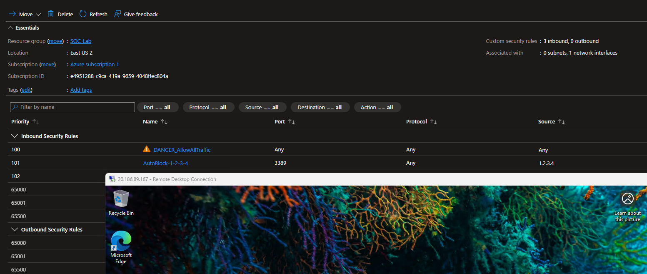Open the SOC-Lab resource group link
647x274 pixels.
pyautogui.click(x=80, y=41)
